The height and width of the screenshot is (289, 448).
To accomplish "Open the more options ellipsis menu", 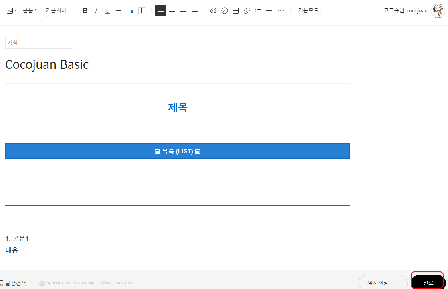I will point(281,11).
